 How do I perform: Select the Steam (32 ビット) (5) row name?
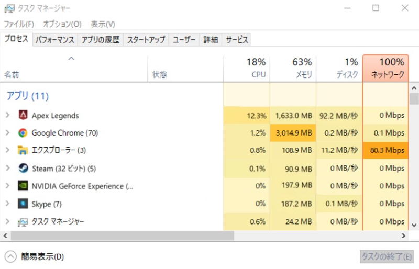(64, 169)
